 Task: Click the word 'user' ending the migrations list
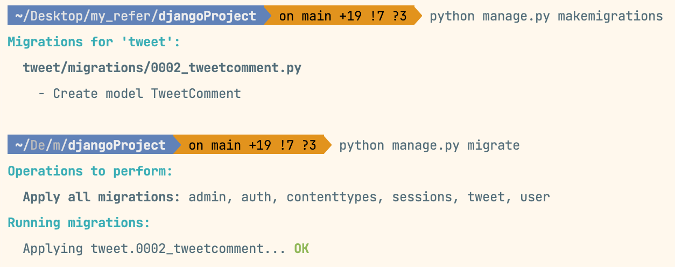point(535,197)
